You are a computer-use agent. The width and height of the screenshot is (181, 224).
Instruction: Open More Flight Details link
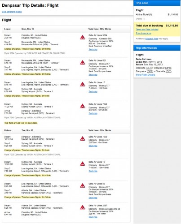tap(146, 75)
